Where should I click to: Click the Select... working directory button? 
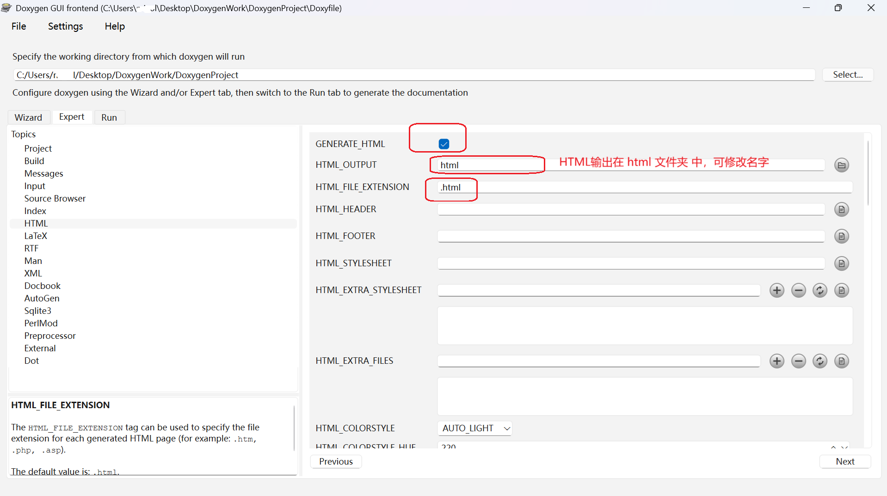click(x=848, y=74)
